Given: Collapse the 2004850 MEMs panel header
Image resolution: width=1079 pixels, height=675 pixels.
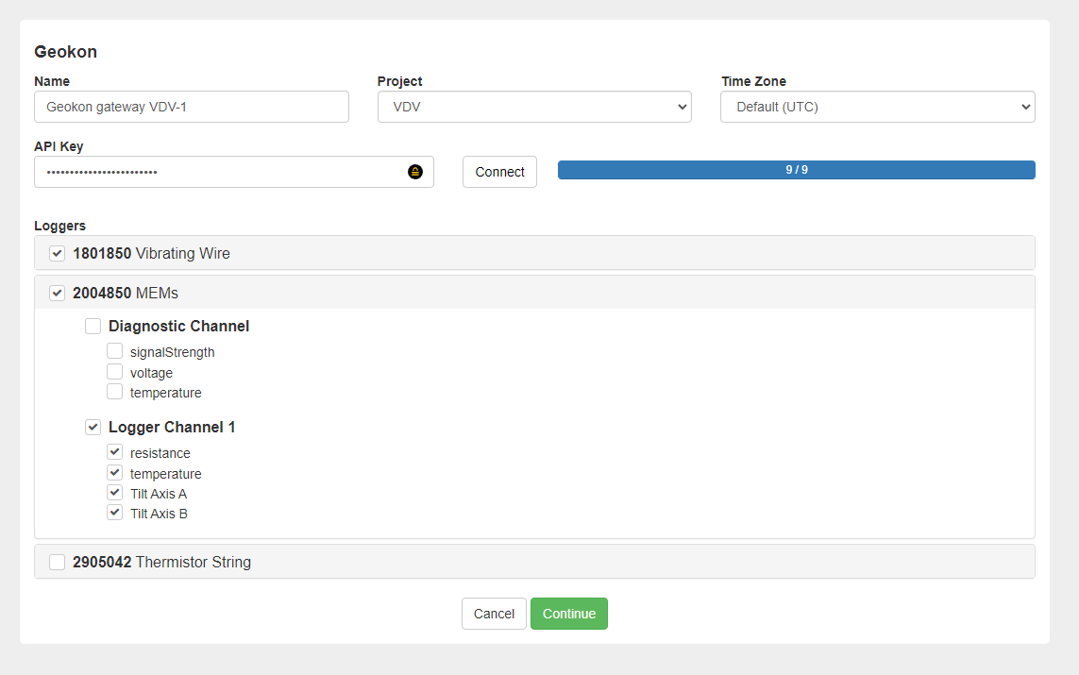Looking at the screenshot, I should tap(534, 293).
